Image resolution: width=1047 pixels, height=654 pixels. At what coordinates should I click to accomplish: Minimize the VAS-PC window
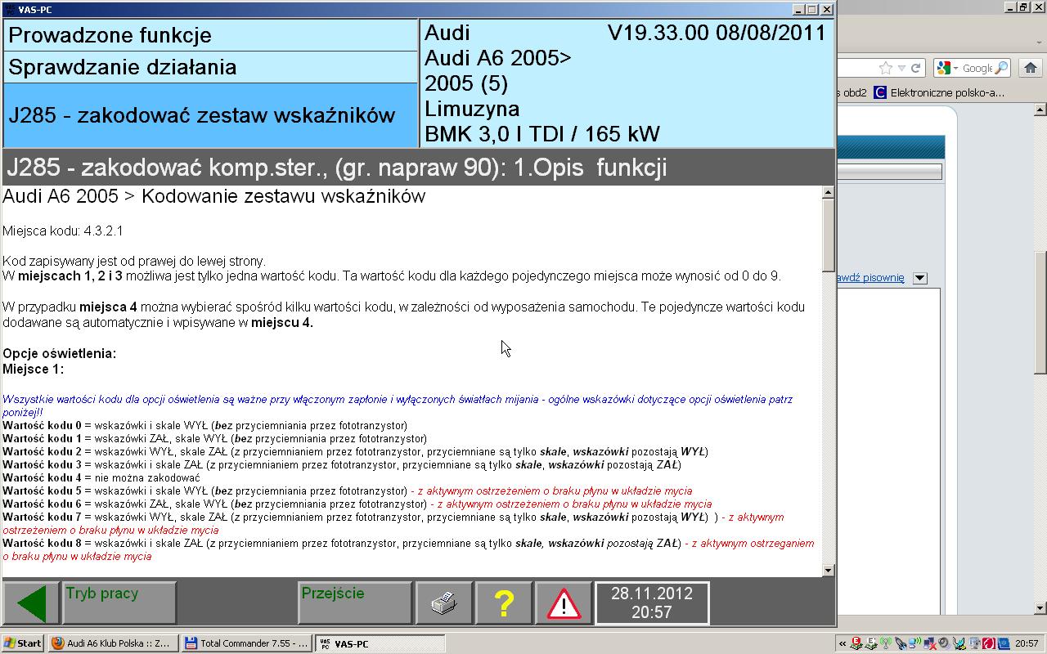[x=798, y=9]
